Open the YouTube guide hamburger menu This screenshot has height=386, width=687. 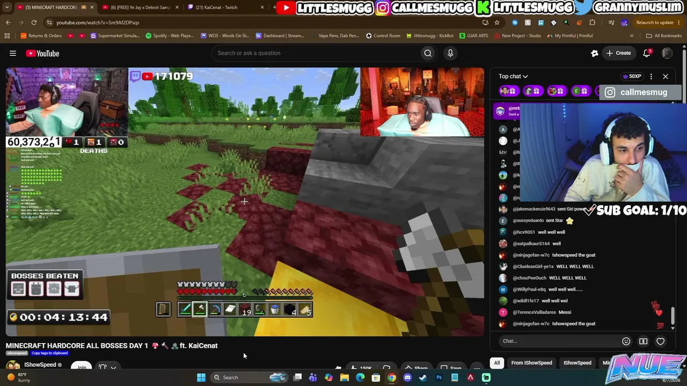[13, 53]
